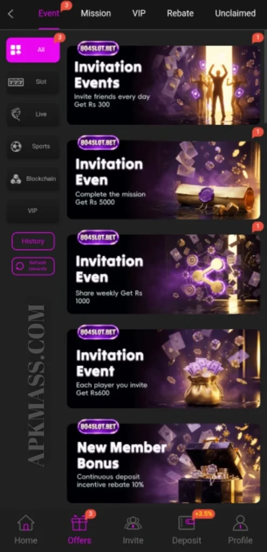The width and height of the screenshot is (267, 552).
Task: Switch to the VIP top tab
Action: click(139, 13)
